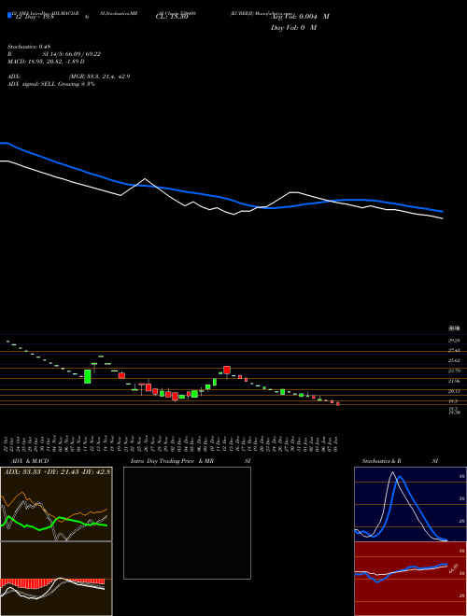Click the red RSI indicator chart
Image resolution: width=467 pixels, height=616 pixels.
click(x=410, y=579)
